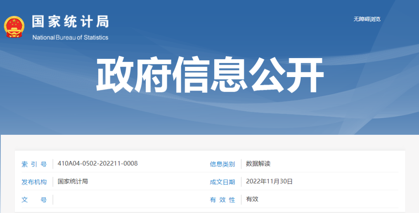Open the 国家统计局 site title
This screenshot has height=213, width=419.
pyautogui.click(x=70, y=22)
